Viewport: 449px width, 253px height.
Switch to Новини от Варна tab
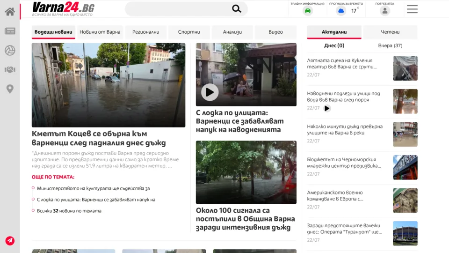tap(100, 32)
